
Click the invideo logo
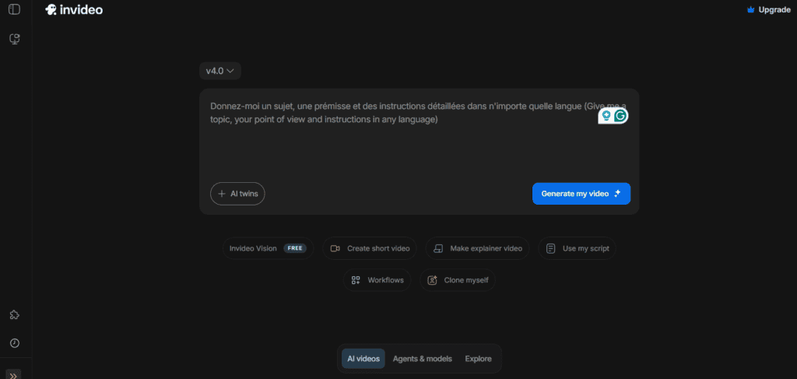74,9
